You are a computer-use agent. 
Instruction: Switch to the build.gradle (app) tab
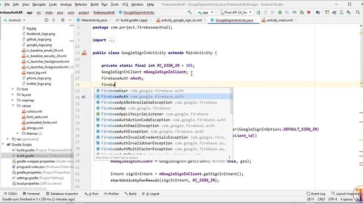(x=134, y=20)
